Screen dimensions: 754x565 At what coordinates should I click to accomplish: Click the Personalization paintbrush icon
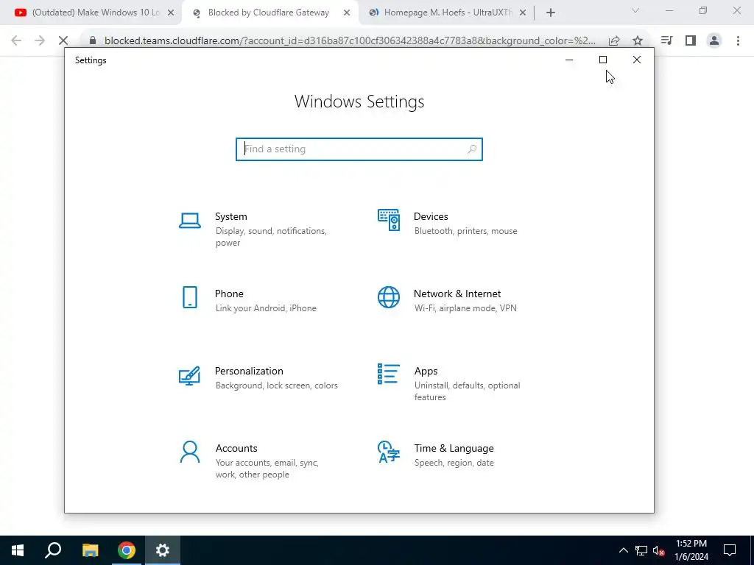[189, 375]
